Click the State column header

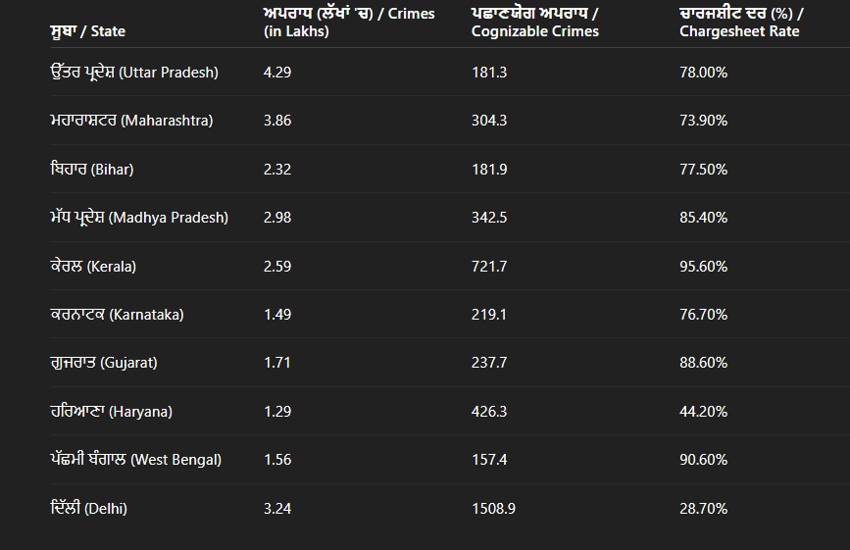click(88, 31)
